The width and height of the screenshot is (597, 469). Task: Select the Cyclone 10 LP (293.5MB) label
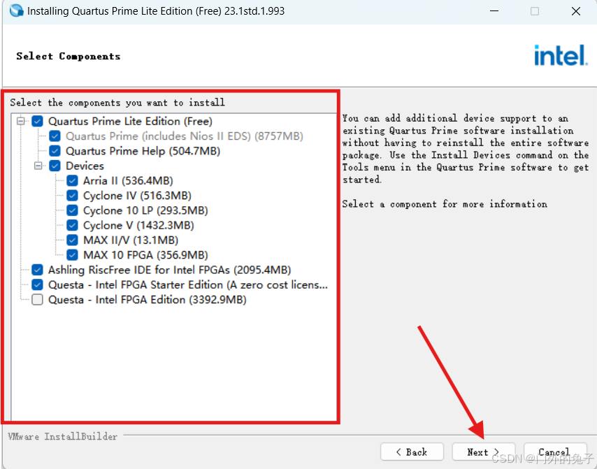(145, 210)
